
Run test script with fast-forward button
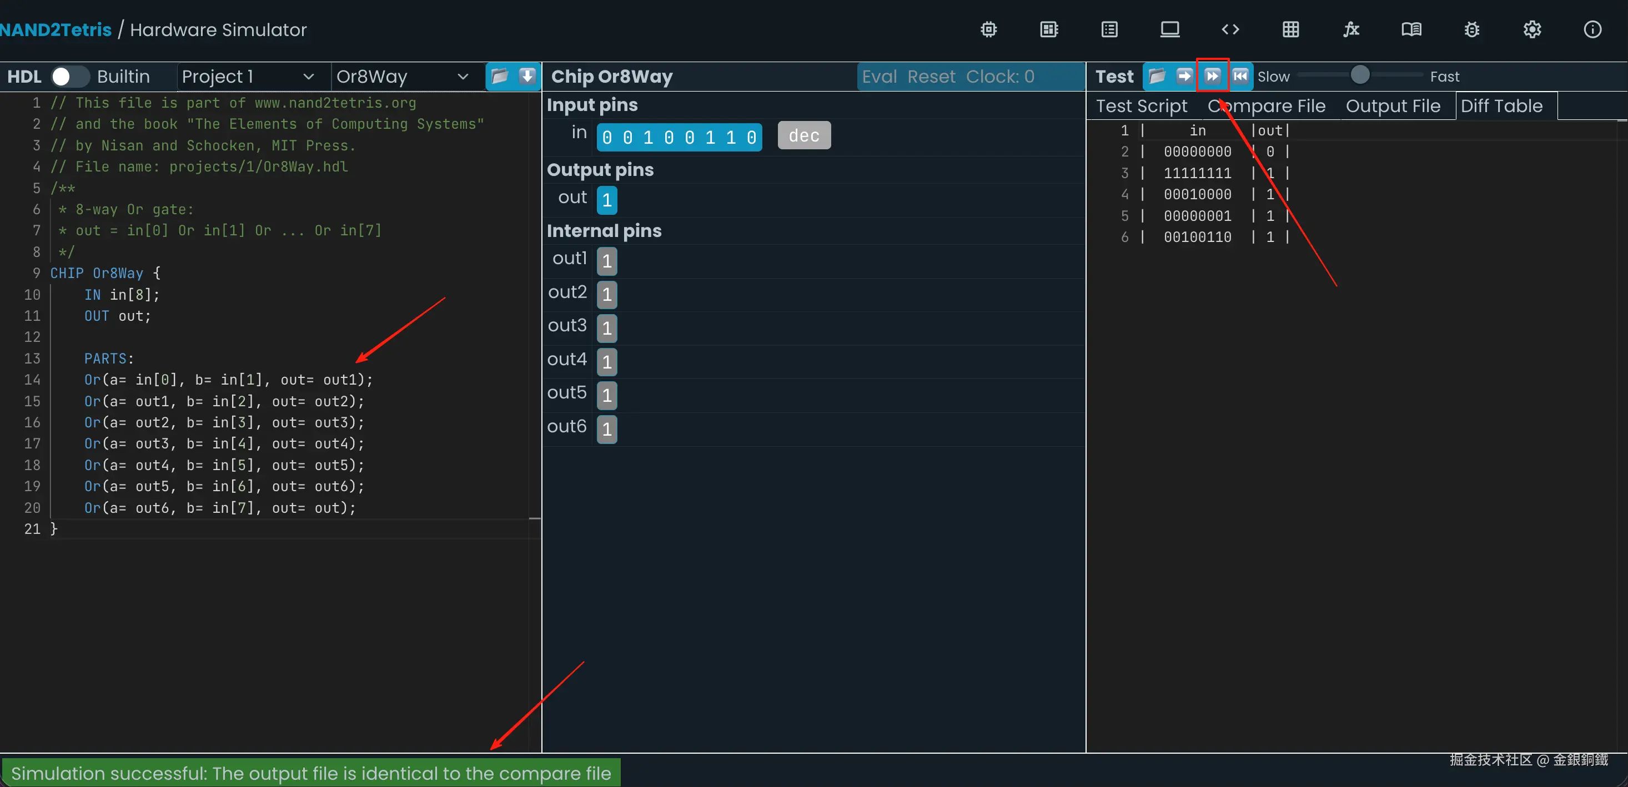click(x=1212, y=77)
